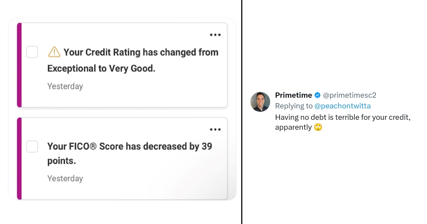The image size is (427, 224).
Task: Click Primetime's display name
Action: (294, 95)
